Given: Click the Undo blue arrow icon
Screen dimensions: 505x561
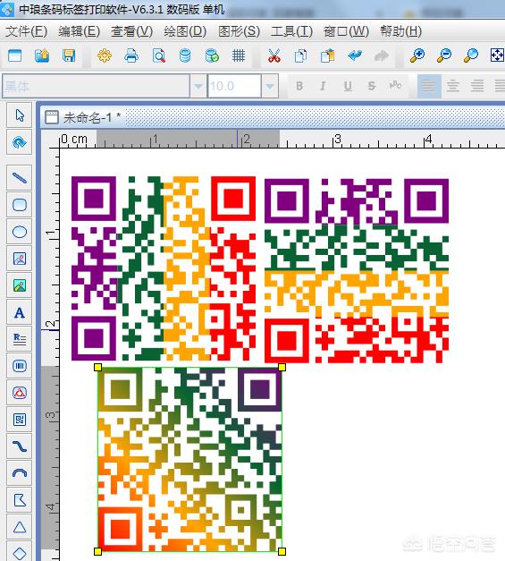Looking at the screenshot, I should [355, 55].
